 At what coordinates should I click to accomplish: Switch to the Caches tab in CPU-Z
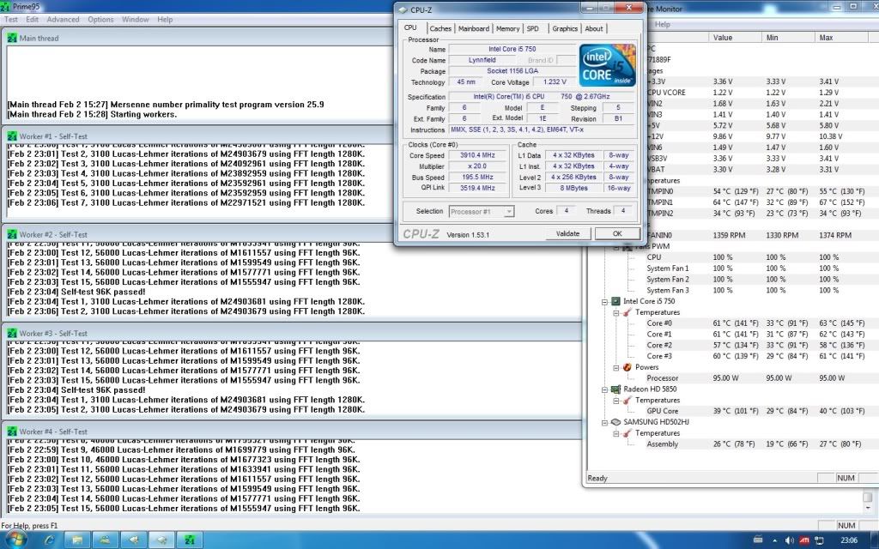[x=440, y=28]
